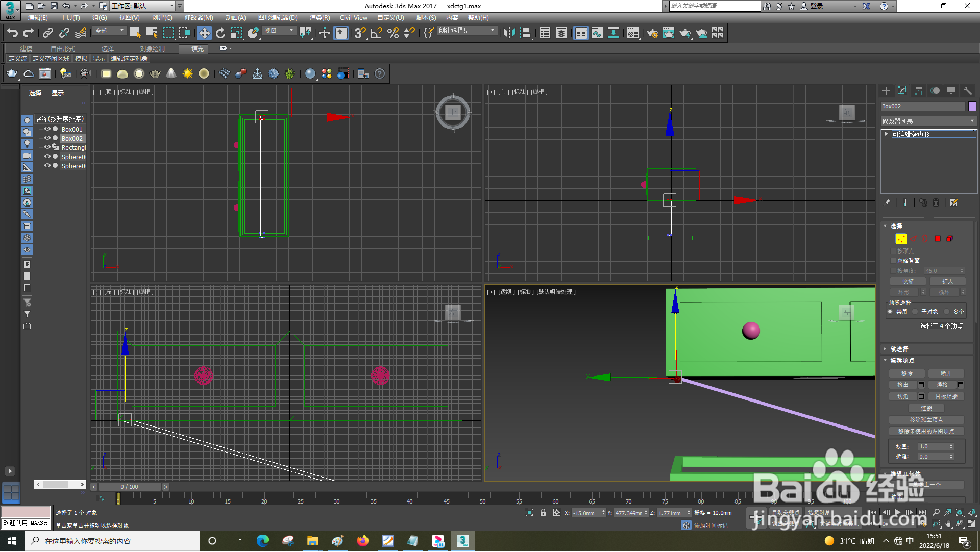Click the Mirror tool icon
The height and width of the screenshot is (552, 980).
(509, 33)
